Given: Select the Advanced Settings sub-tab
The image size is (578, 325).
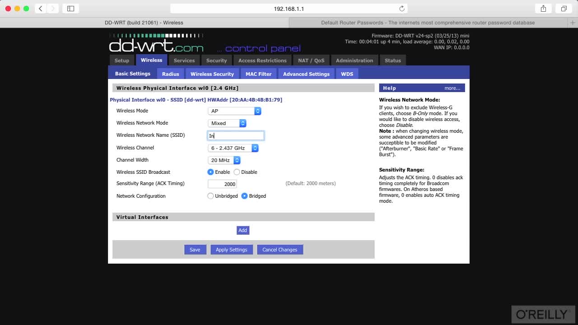Looking at the screenshot, I should [306, 74].
